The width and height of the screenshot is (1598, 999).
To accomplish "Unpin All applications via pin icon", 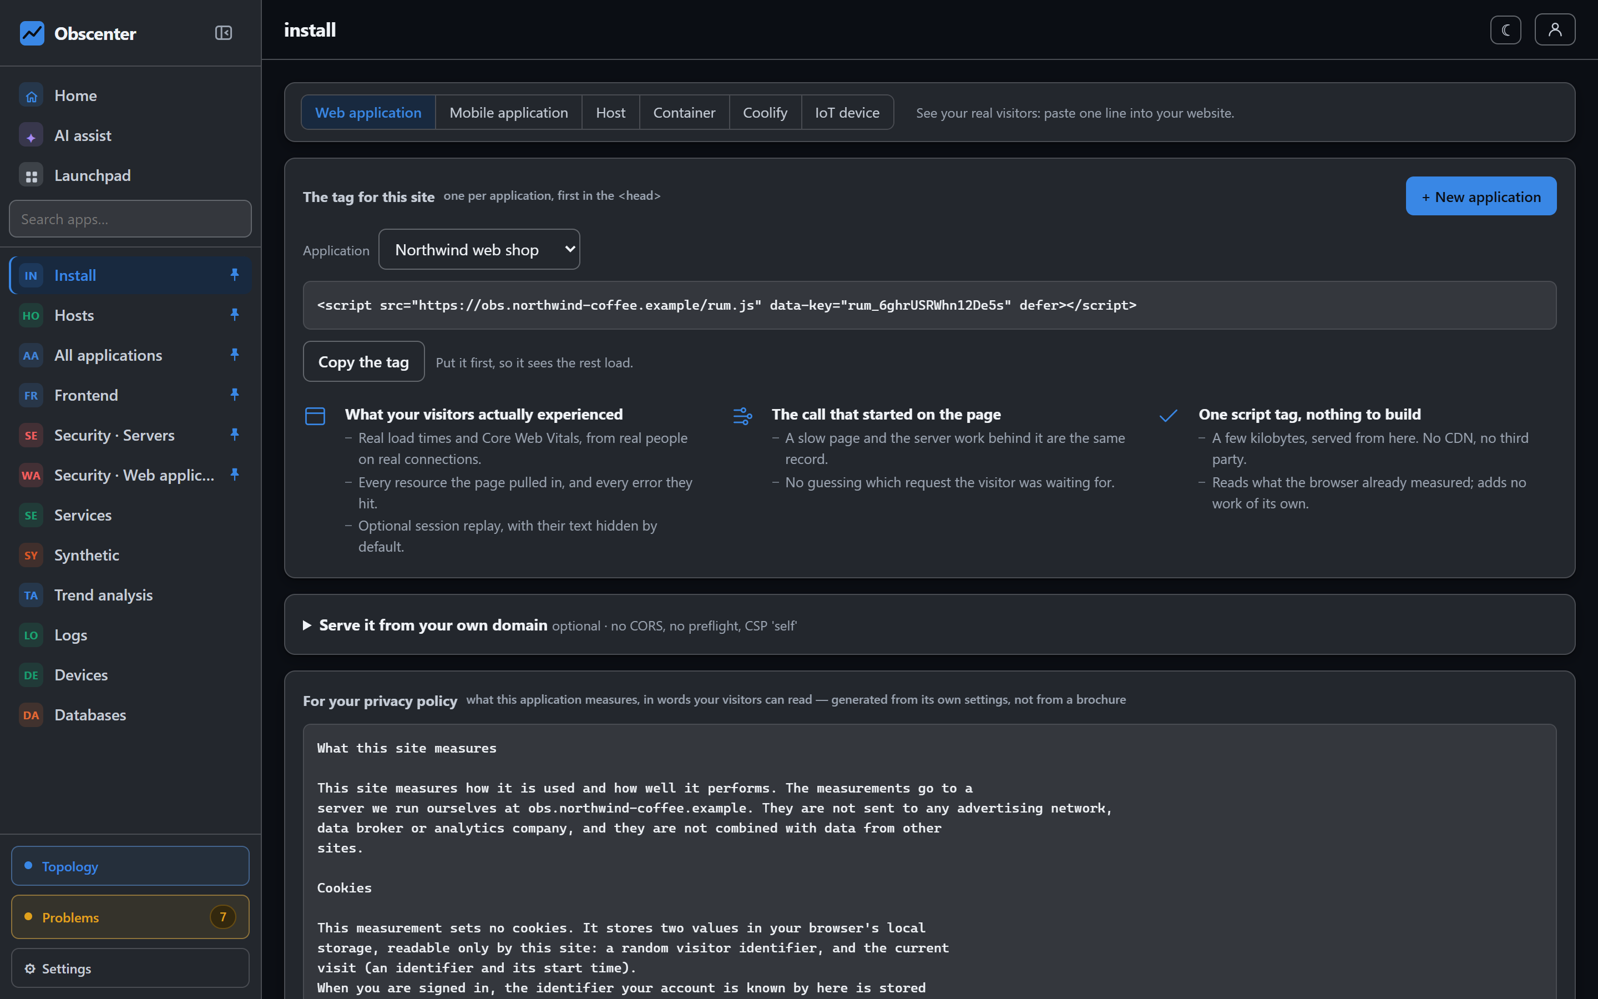I will click(234, 355).
